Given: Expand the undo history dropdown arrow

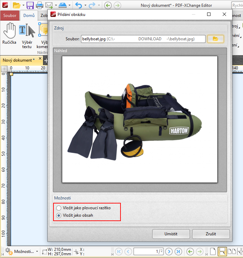Looking at the screenshot, I should (86, 5).
